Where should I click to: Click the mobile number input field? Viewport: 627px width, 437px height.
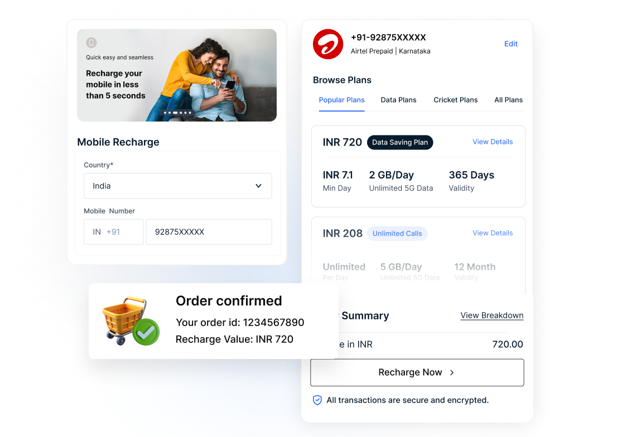209,232
